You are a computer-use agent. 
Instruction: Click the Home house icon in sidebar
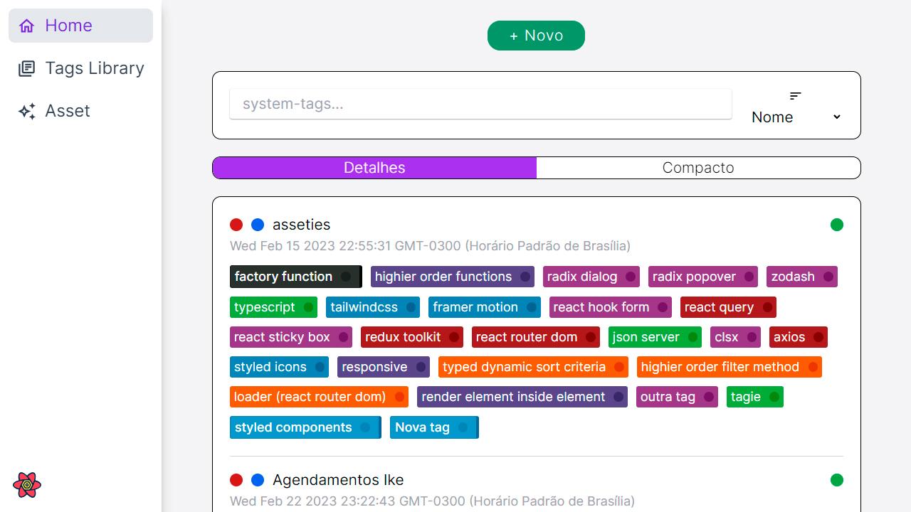[x=27, y=26]
